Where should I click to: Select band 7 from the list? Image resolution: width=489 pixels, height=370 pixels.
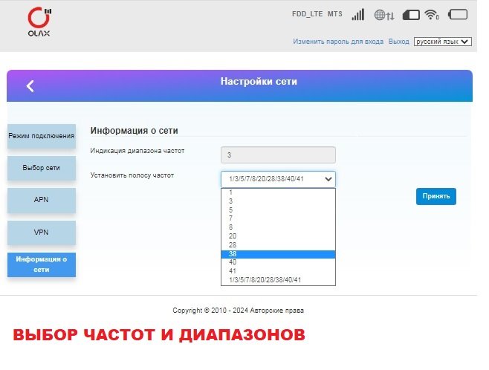click(278, 218)
